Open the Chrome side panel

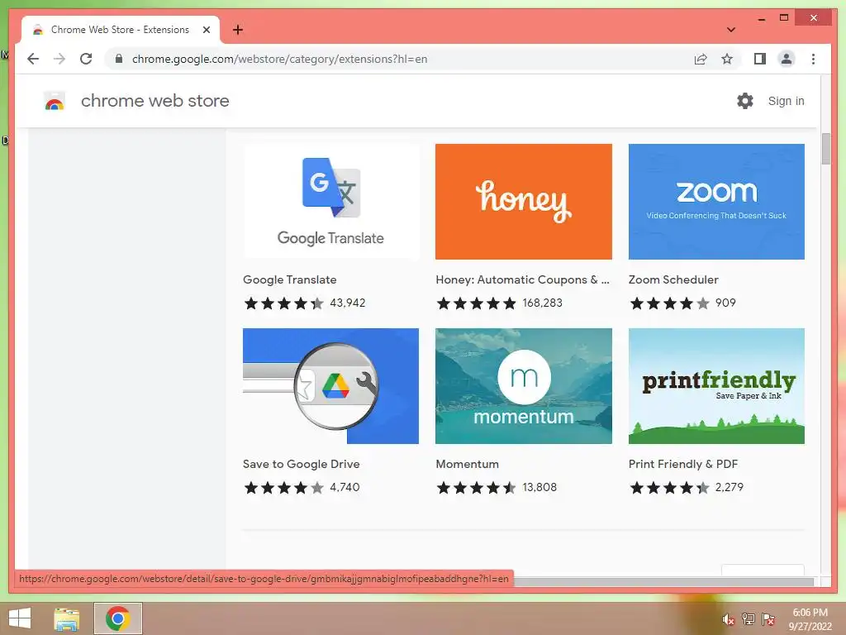tap(760, 59)
